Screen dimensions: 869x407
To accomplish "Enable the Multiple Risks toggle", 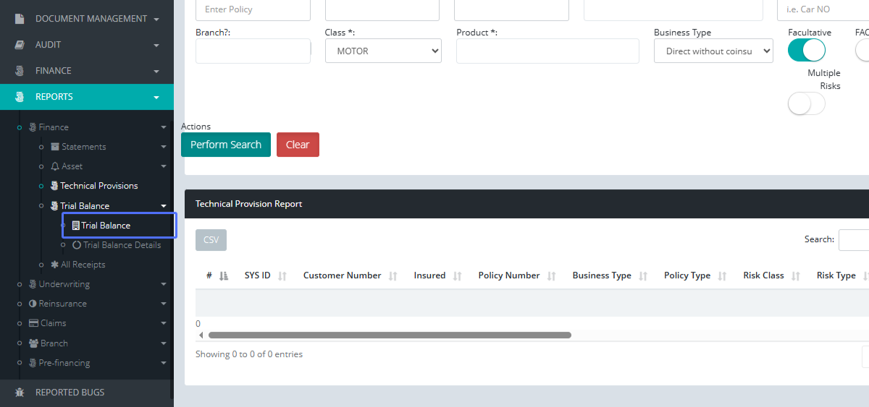I will [x=806, y=104].
